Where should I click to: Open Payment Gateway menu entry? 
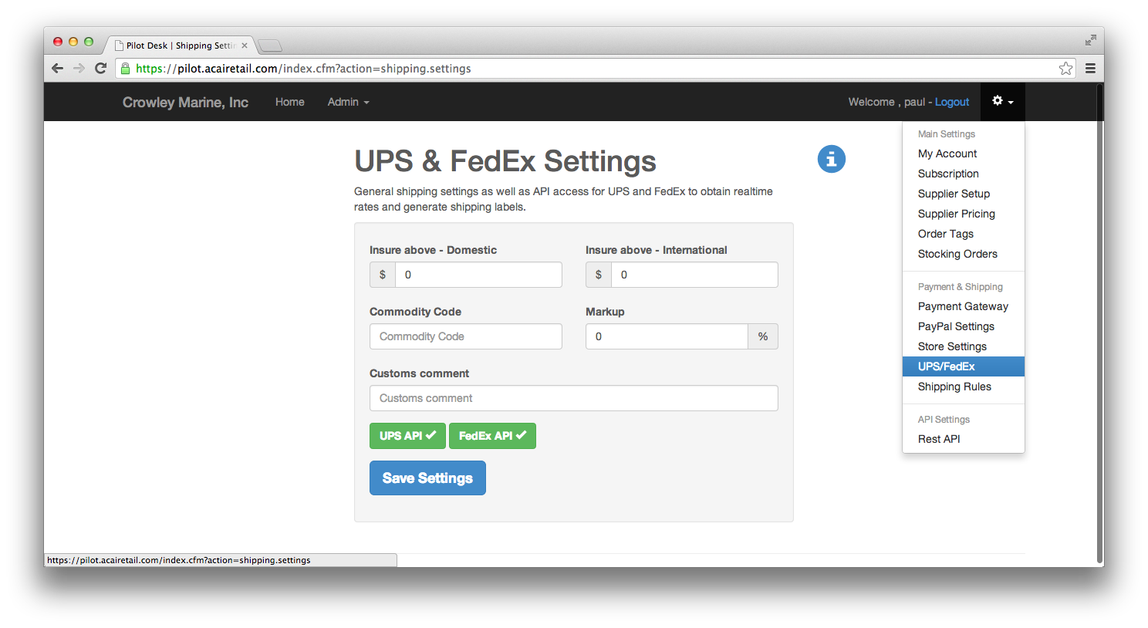(964, 306)
